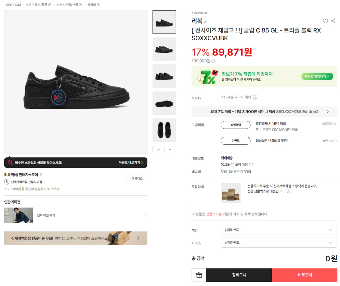Expand the 카드사별 무이자 혜택 chevron
Screen dimensions: 340x286
pos(255,97)
